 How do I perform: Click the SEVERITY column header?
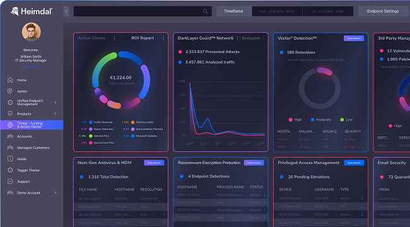click(x=353, y=132)
